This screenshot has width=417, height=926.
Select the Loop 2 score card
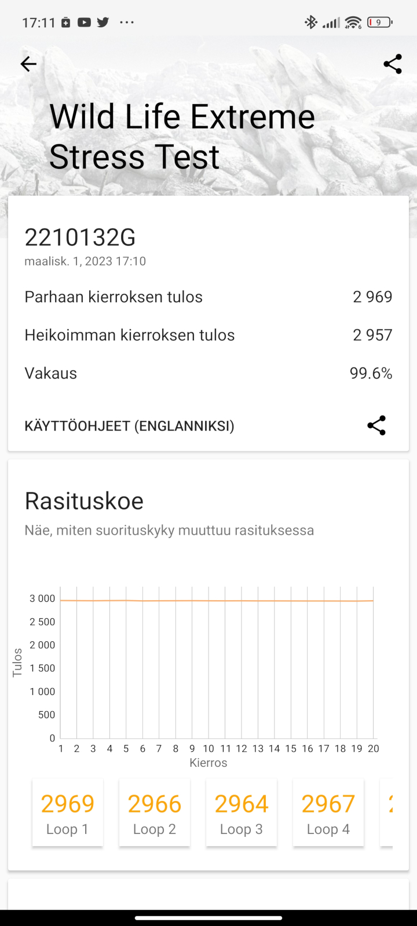pyautogui.click(x=155, y=813)
